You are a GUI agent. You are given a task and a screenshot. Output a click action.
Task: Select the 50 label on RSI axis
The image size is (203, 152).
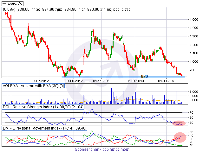point(192,118)
